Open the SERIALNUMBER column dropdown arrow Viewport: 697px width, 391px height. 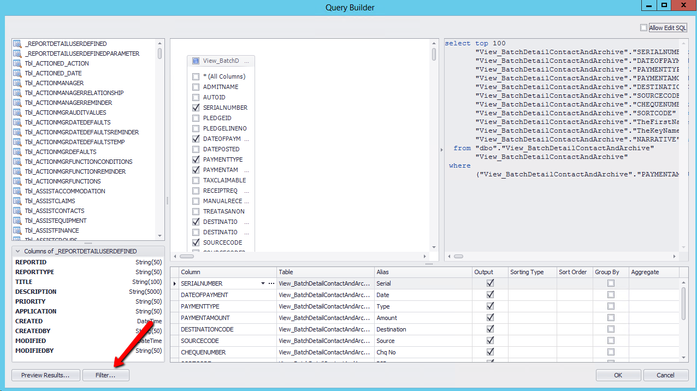coord(263,283)
